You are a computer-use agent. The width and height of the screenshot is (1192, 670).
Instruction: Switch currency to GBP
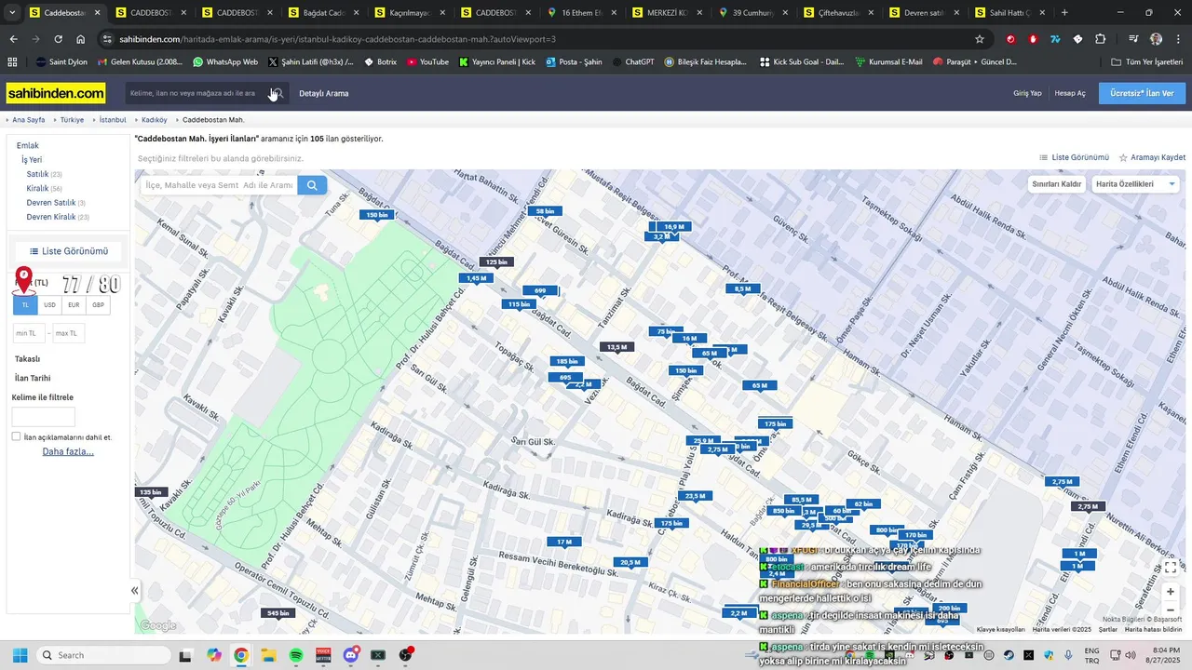pos(98,305)
